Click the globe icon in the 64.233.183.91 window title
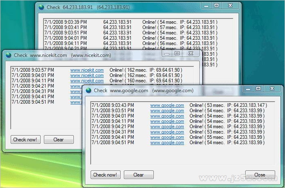Image resolution: width=285 pixels, height=188 pixels. (41, 7)
